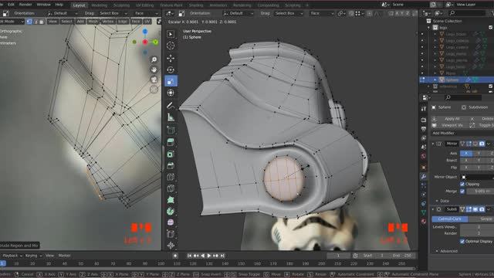
Task: Open the Help menu
Action: pyautogui.click(x=59, y=5)
